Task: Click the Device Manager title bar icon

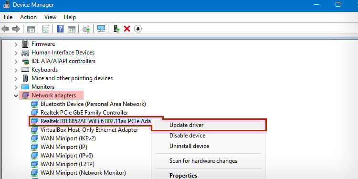Action: (6, 5)
